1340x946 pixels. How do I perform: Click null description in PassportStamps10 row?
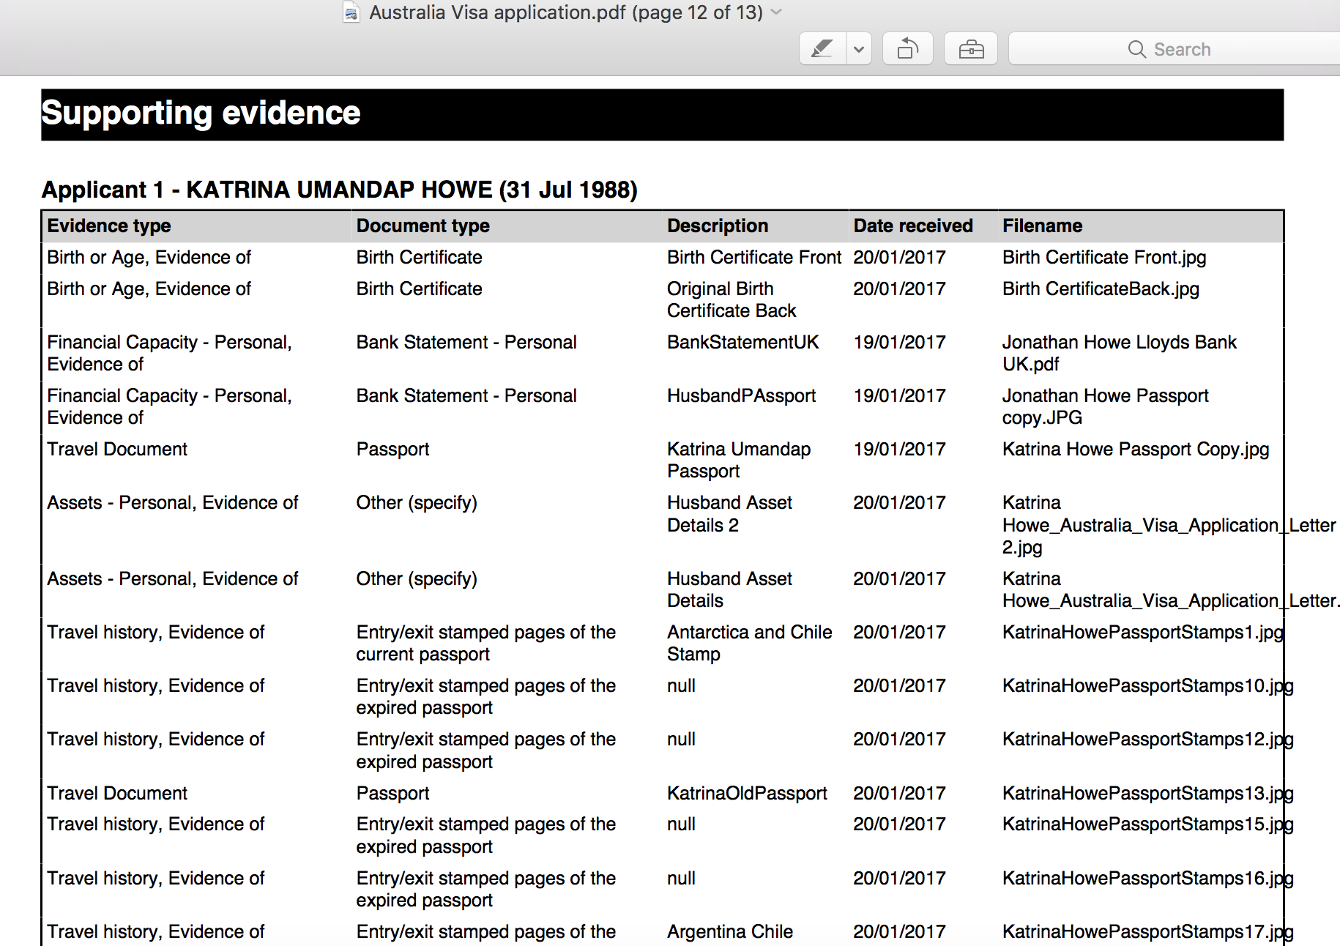pyautogui.click(x=681, y=686)
